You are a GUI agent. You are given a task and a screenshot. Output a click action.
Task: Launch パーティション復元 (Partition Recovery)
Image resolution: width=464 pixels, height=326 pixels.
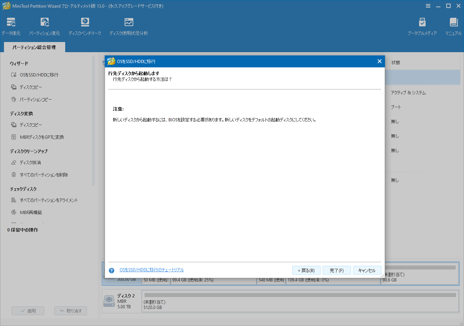pyautogui.click(x=44, y=25)
